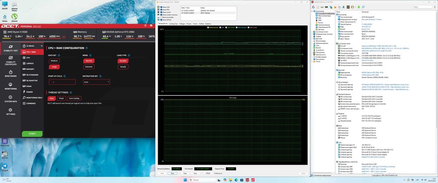Image resolution: width=438 pixels, height=183 pixels.
Task: Select the Power test in OCCT
Action: [32, 92]
